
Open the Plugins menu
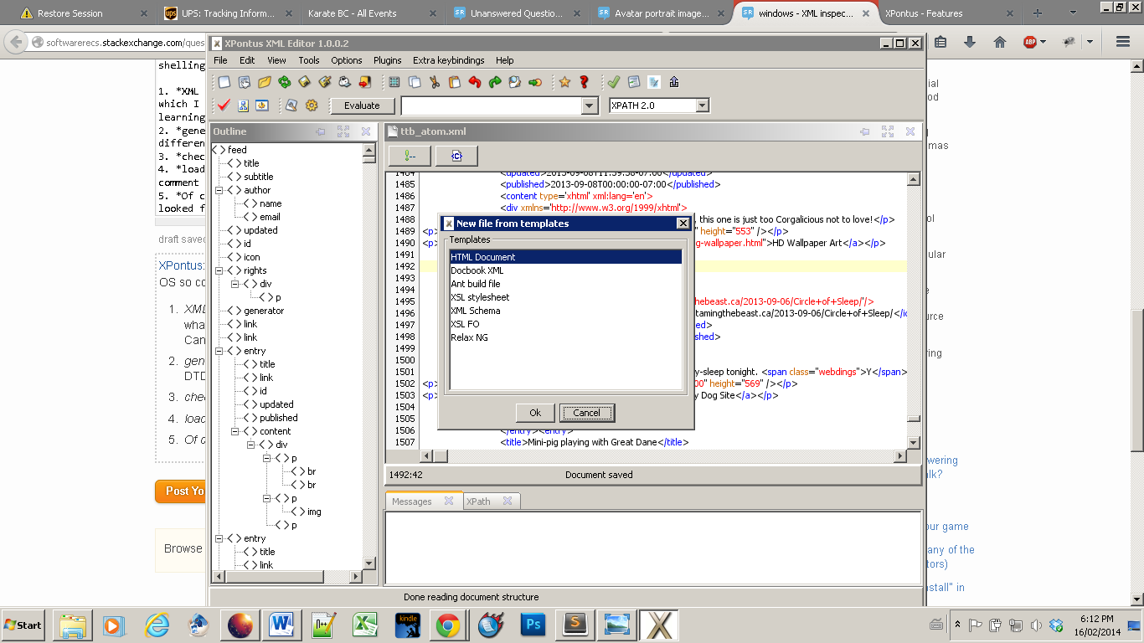click(x=387, y=60)
